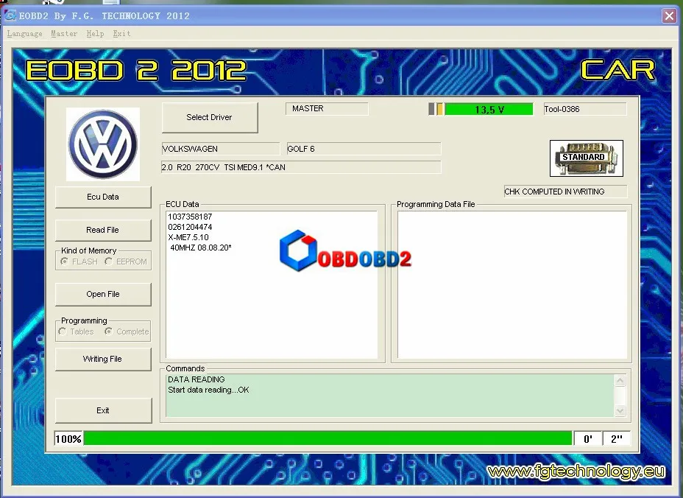Click the Start data reading...OK line
683x498 pixels.
point(208,390)
